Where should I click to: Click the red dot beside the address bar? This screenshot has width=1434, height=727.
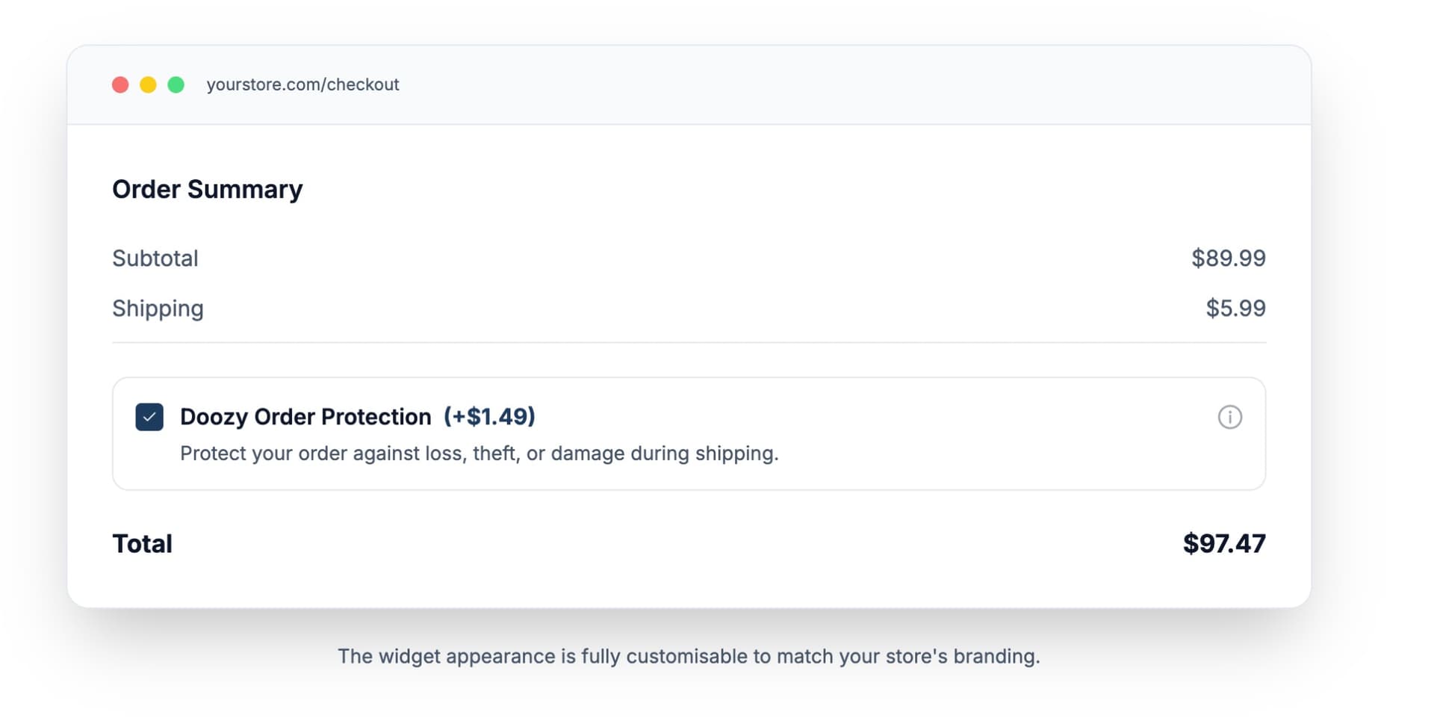[120, 84]
